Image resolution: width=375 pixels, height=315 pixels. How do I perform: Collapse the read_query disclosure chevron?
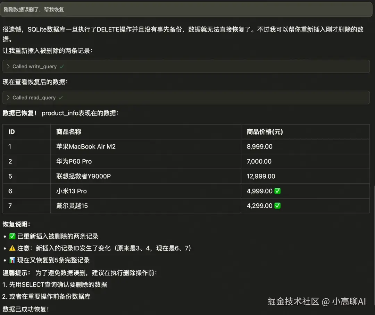click(8, 97)
